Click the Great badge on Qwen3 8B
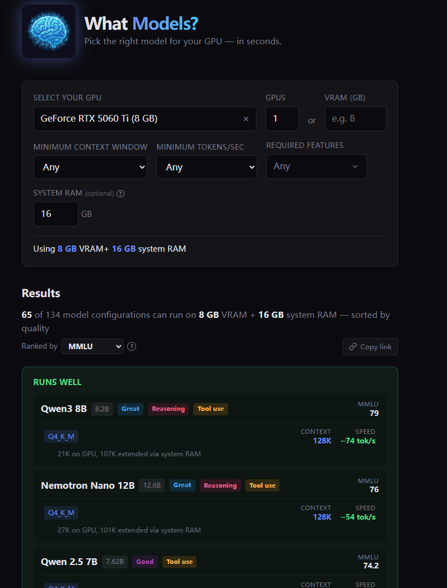The image size is (447, 588). pyautogui.click(x=131, y=409)
